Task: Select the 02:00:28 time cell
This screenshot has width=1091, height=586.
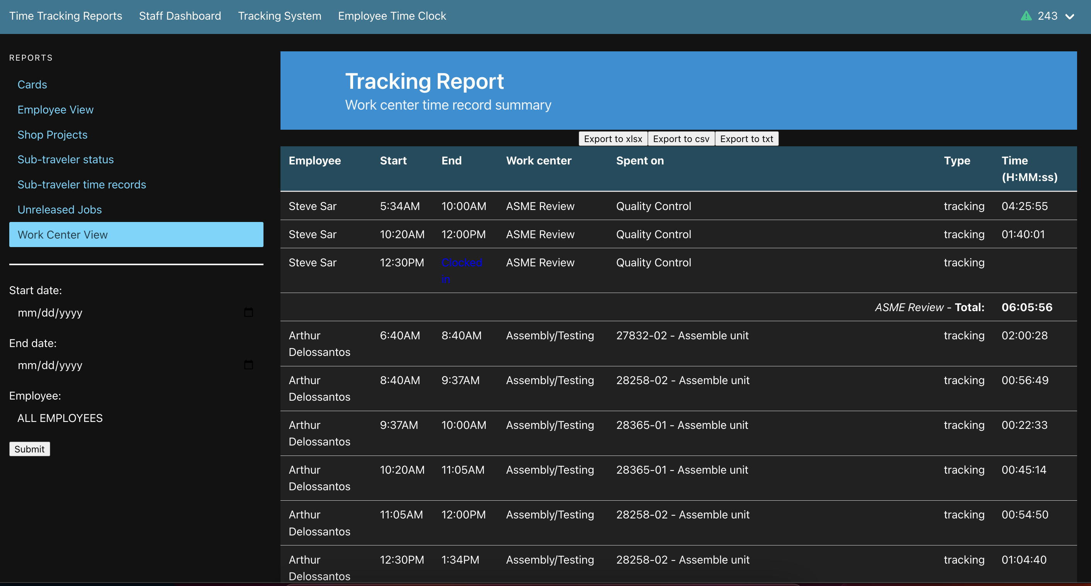Action: click(x=1025, y=335)
